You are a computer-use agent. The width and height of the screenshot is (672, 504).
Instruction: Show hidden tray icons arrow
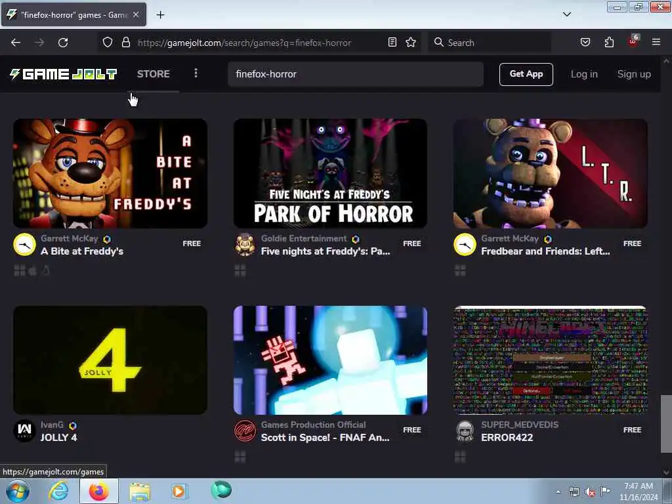click(558, 492)
